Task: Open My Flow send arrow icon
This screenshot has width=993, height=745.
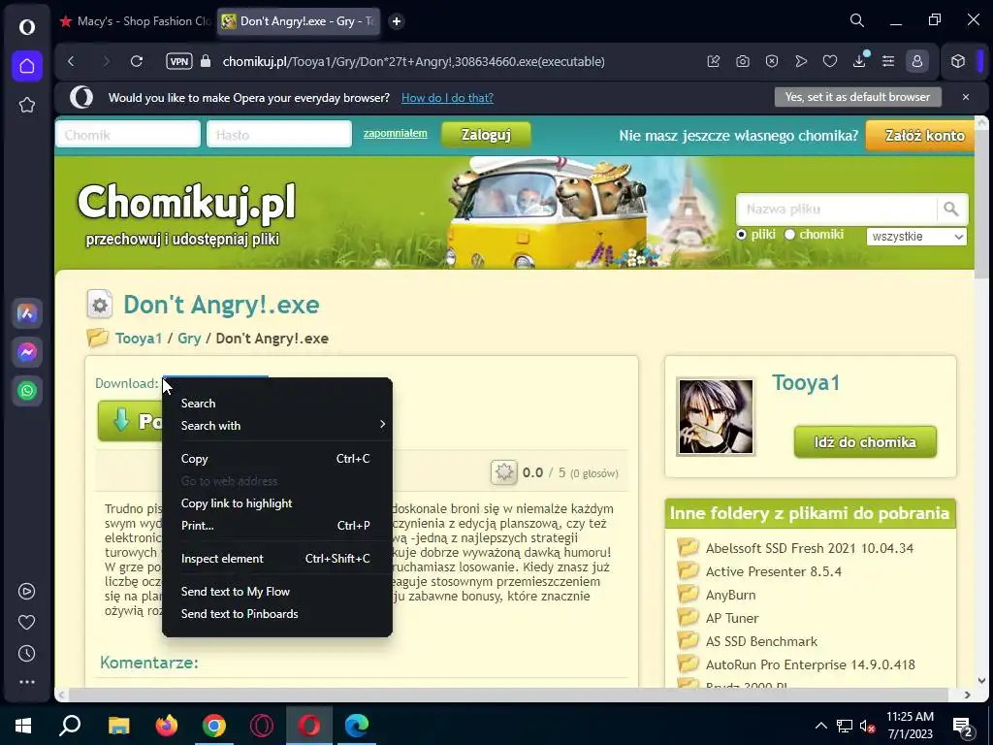Action: pos(800,61)
